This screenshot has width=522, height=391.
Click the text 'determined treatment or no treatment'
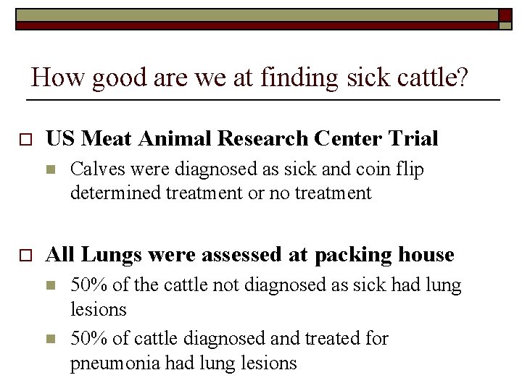click(x=220, y=193)
